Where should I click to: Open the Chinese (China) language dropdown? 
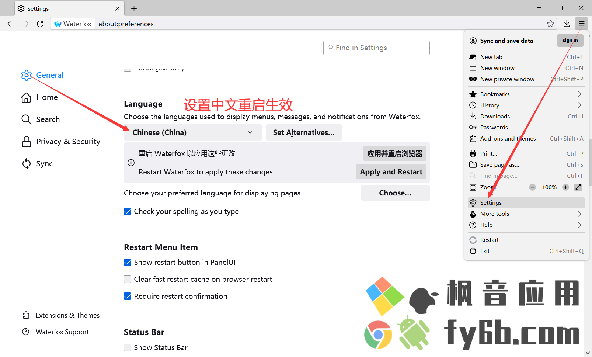point(193,132)
